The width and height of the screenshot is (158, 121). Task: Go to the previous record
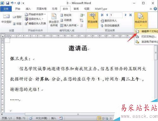point(107,15)
